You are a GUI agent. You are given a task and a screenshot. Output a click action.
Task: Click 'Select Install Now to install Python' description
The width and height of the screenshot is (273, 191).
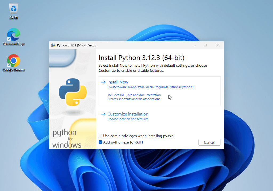point(153,68)
